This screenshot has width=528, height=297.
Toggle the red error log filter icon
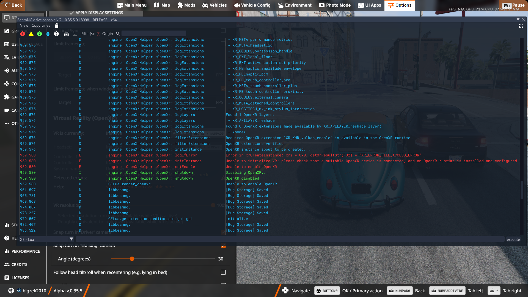[x=23, y=34]
